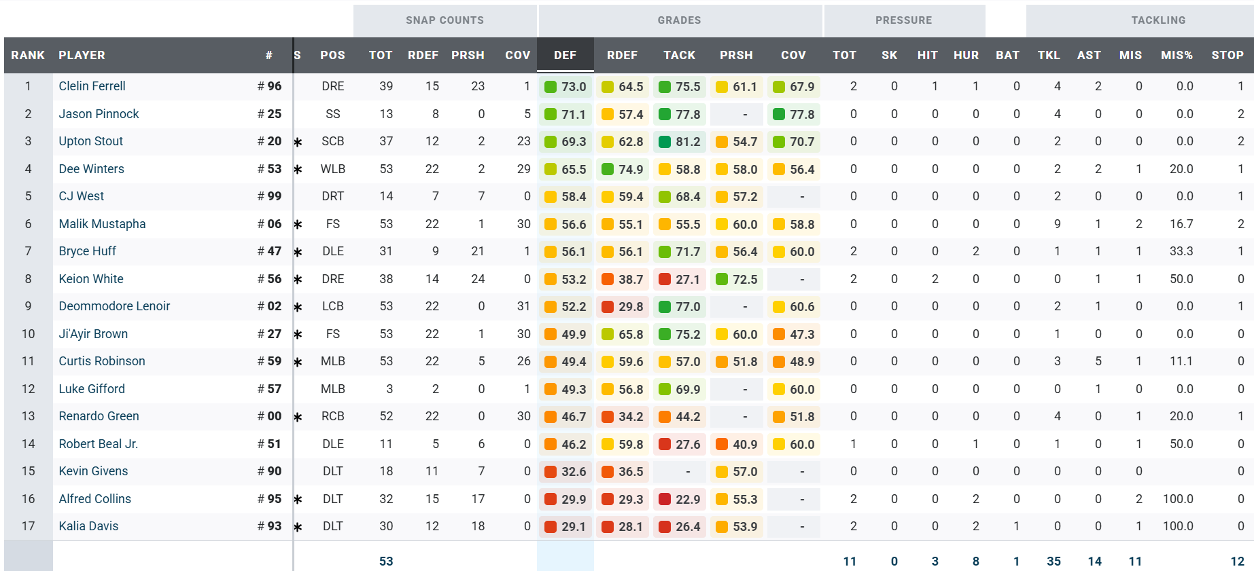Sort the table by the DEF grade column
Screen dimensions: 1254x571
(x=565, y=55)
